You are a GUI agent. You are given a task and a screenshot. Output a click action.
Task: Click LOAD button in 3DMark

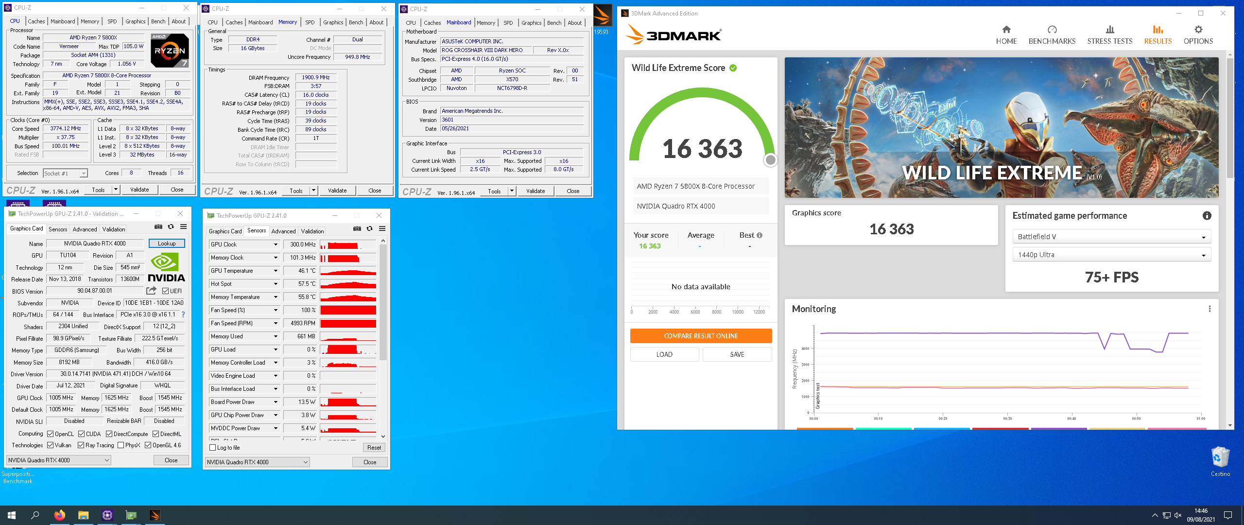tap(664, 354)
